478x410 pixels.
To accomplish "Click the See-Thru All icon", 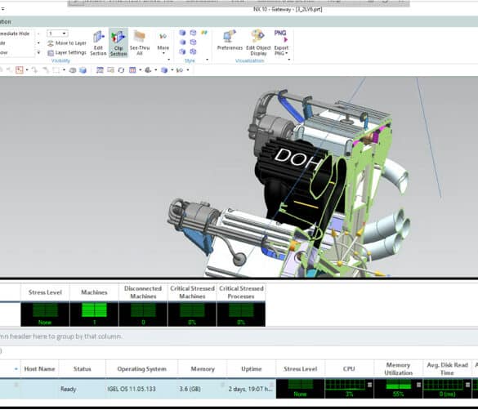I will [x=140, y=43].
